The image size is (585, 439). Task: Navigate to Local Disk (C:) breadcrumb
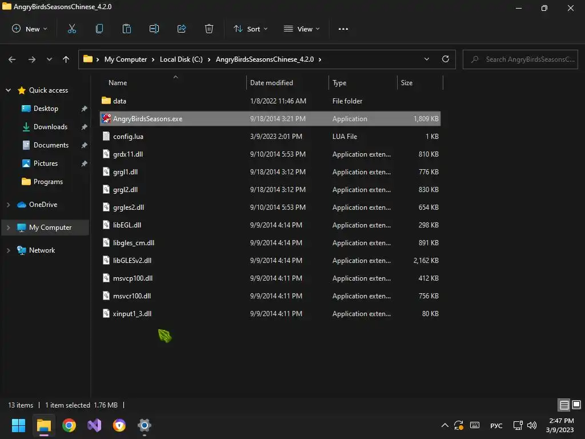click(x=181, y=59)
